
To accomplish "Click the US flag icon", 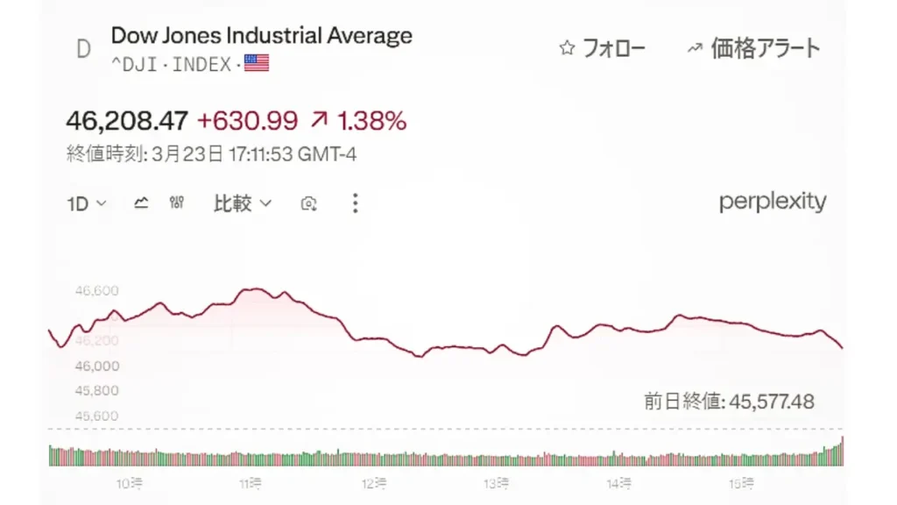I will (x=257, y=63).
